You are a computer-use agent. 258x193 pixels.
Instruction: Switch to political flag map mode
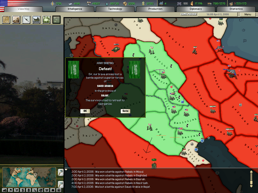pyautogui.click(x=11, y=190)
